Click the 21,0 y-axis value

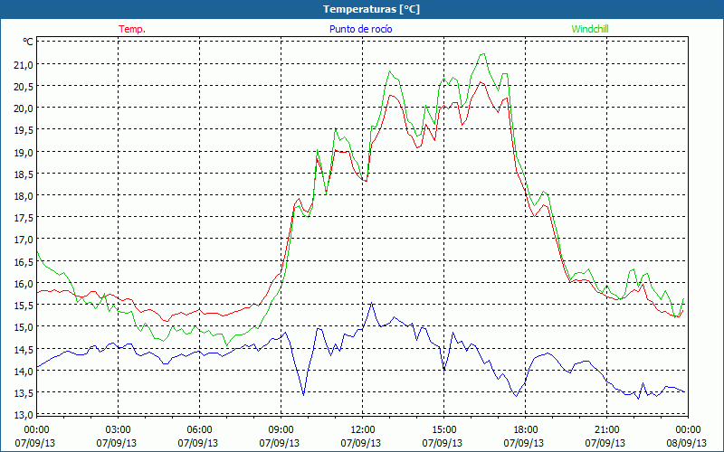[24, 65]
